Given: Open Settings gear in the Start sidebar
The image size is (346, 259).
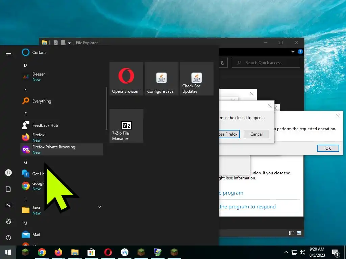Looking at the screenshot, I should pos(8,221).
